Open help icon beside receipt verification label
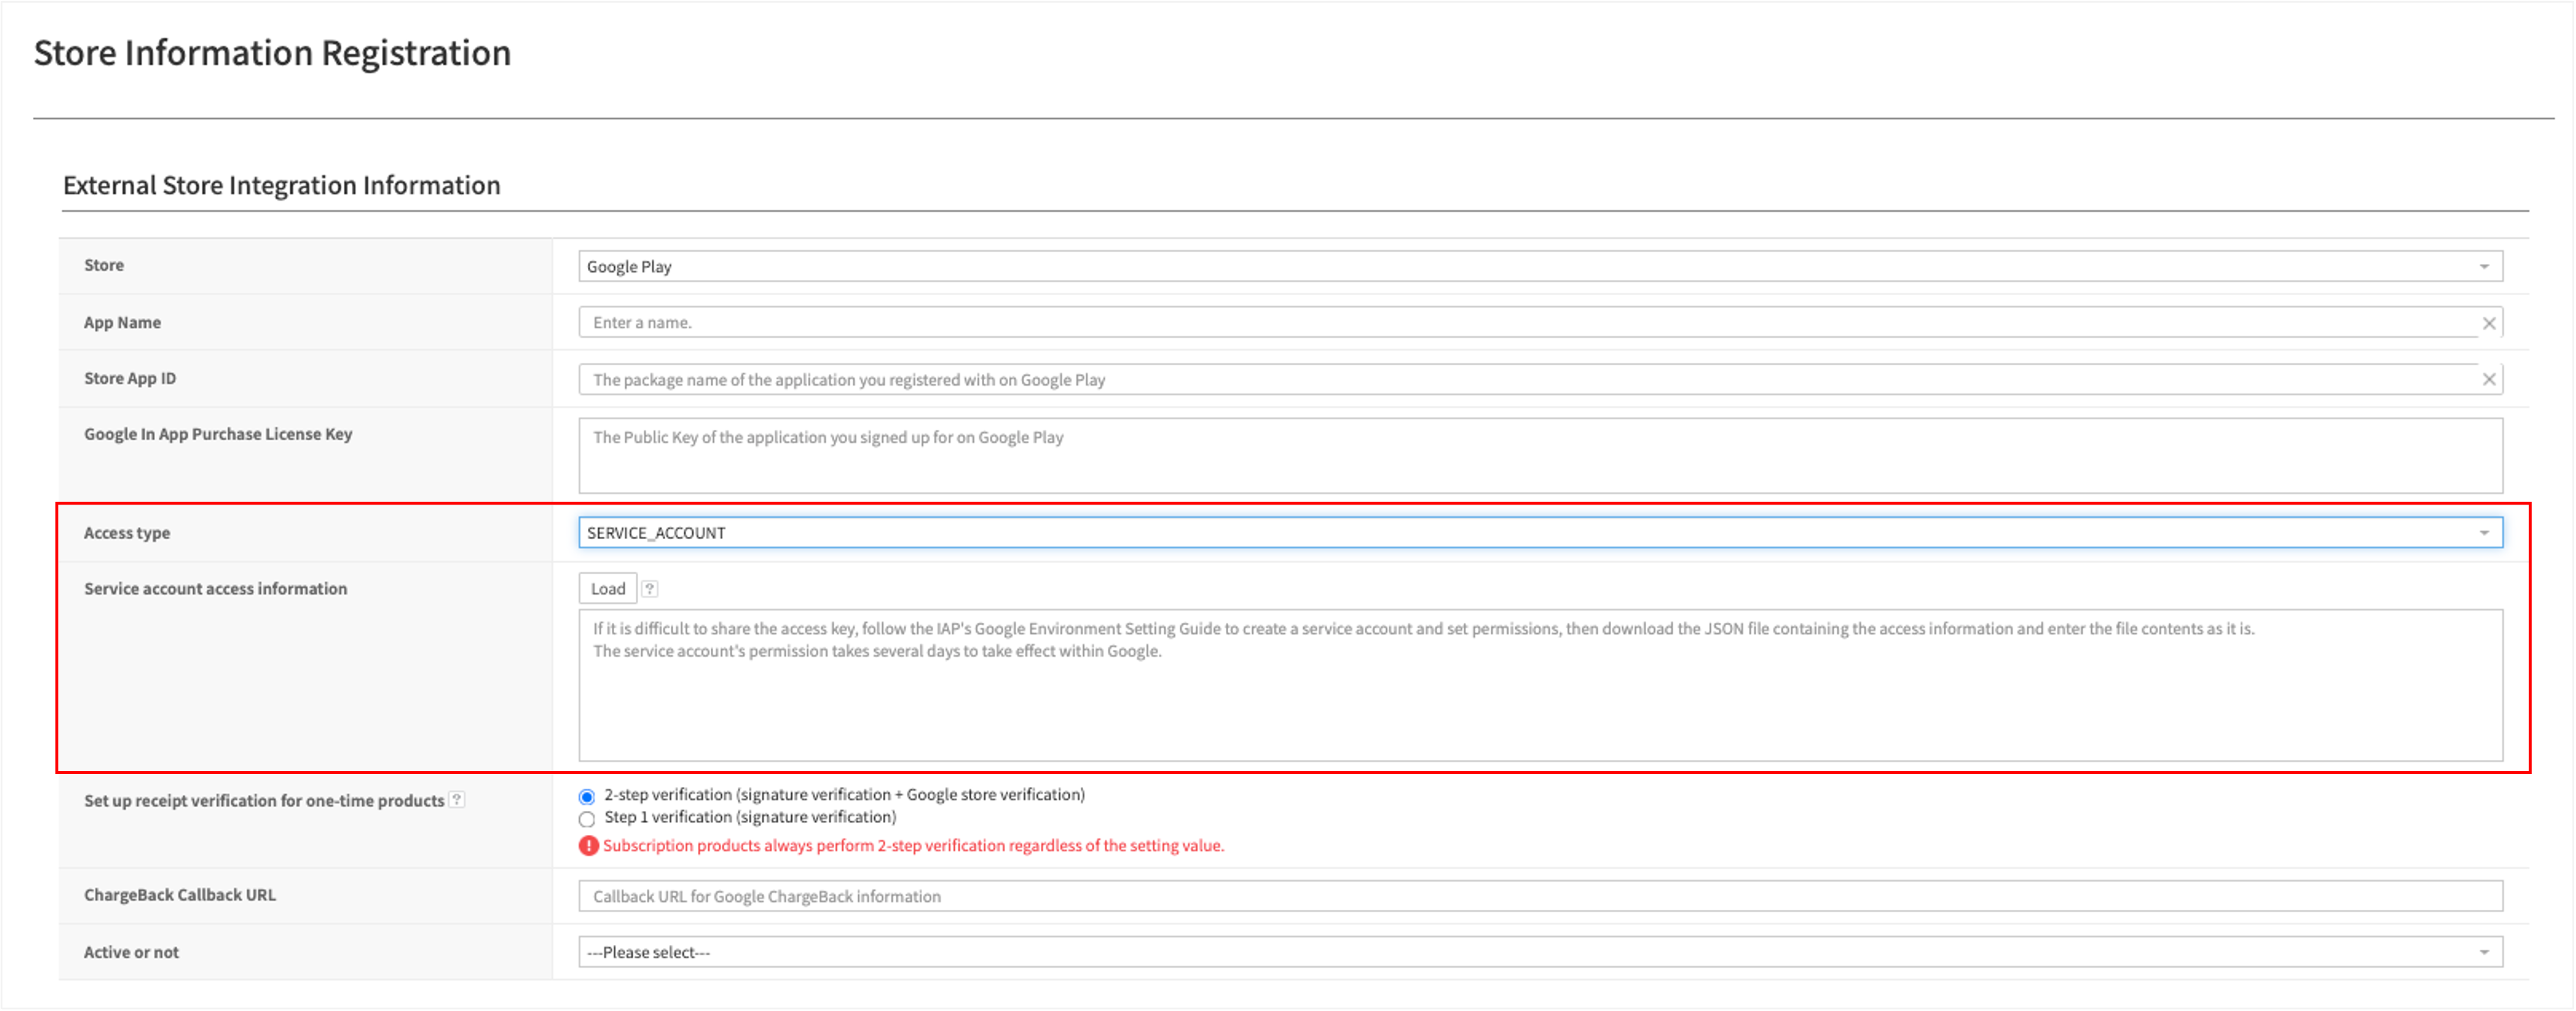 457,800
